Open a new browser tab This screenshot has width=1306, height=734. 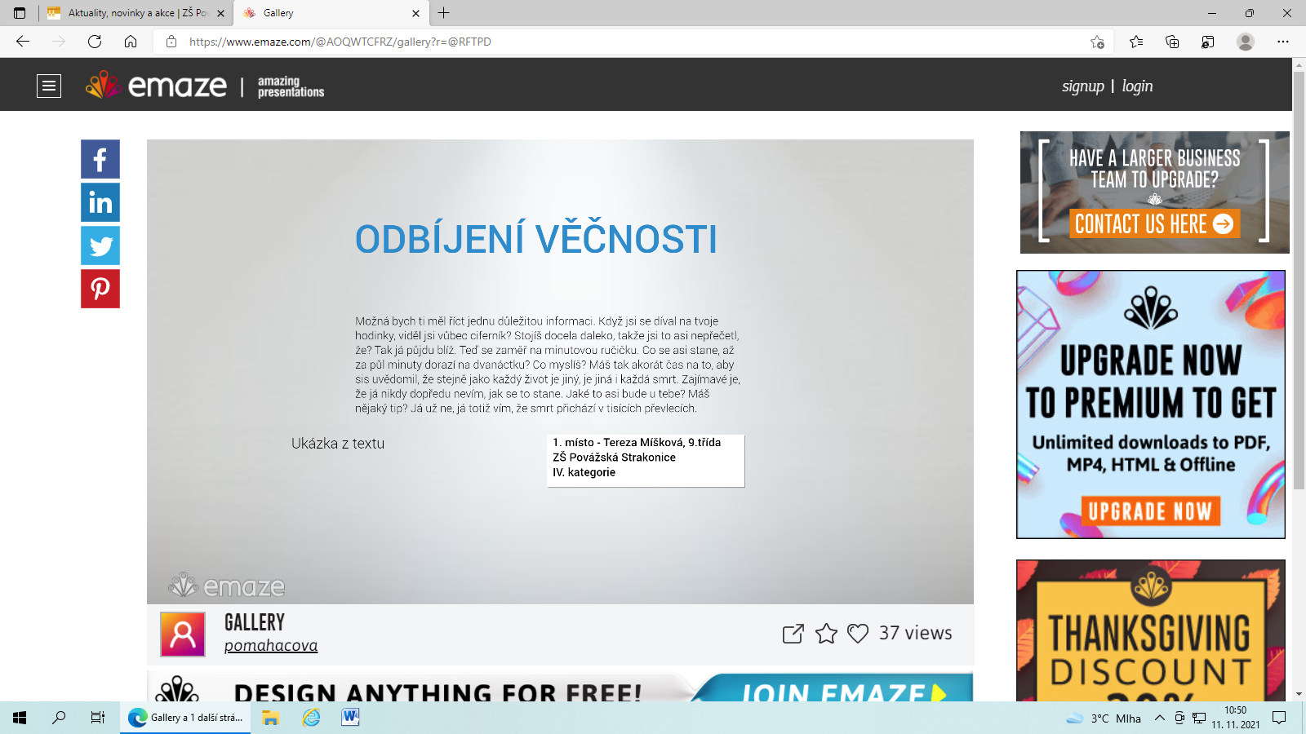click(x=444, y=13)
